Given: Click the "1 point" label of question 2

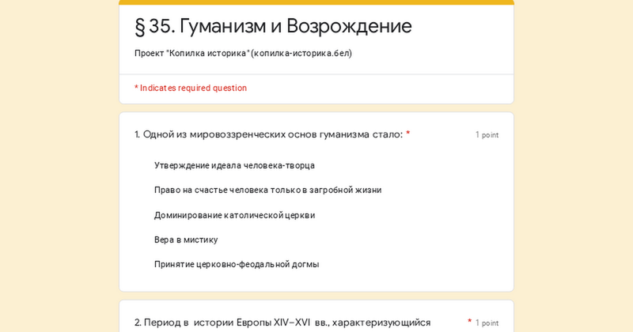Looking at the screenshot, I should [487, 323].
